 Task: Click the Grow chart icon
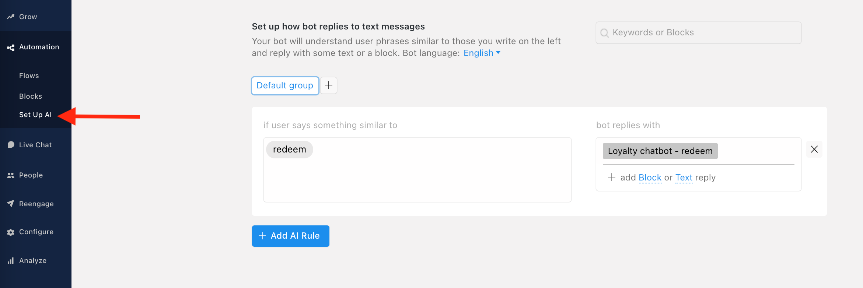coord(11,17)
